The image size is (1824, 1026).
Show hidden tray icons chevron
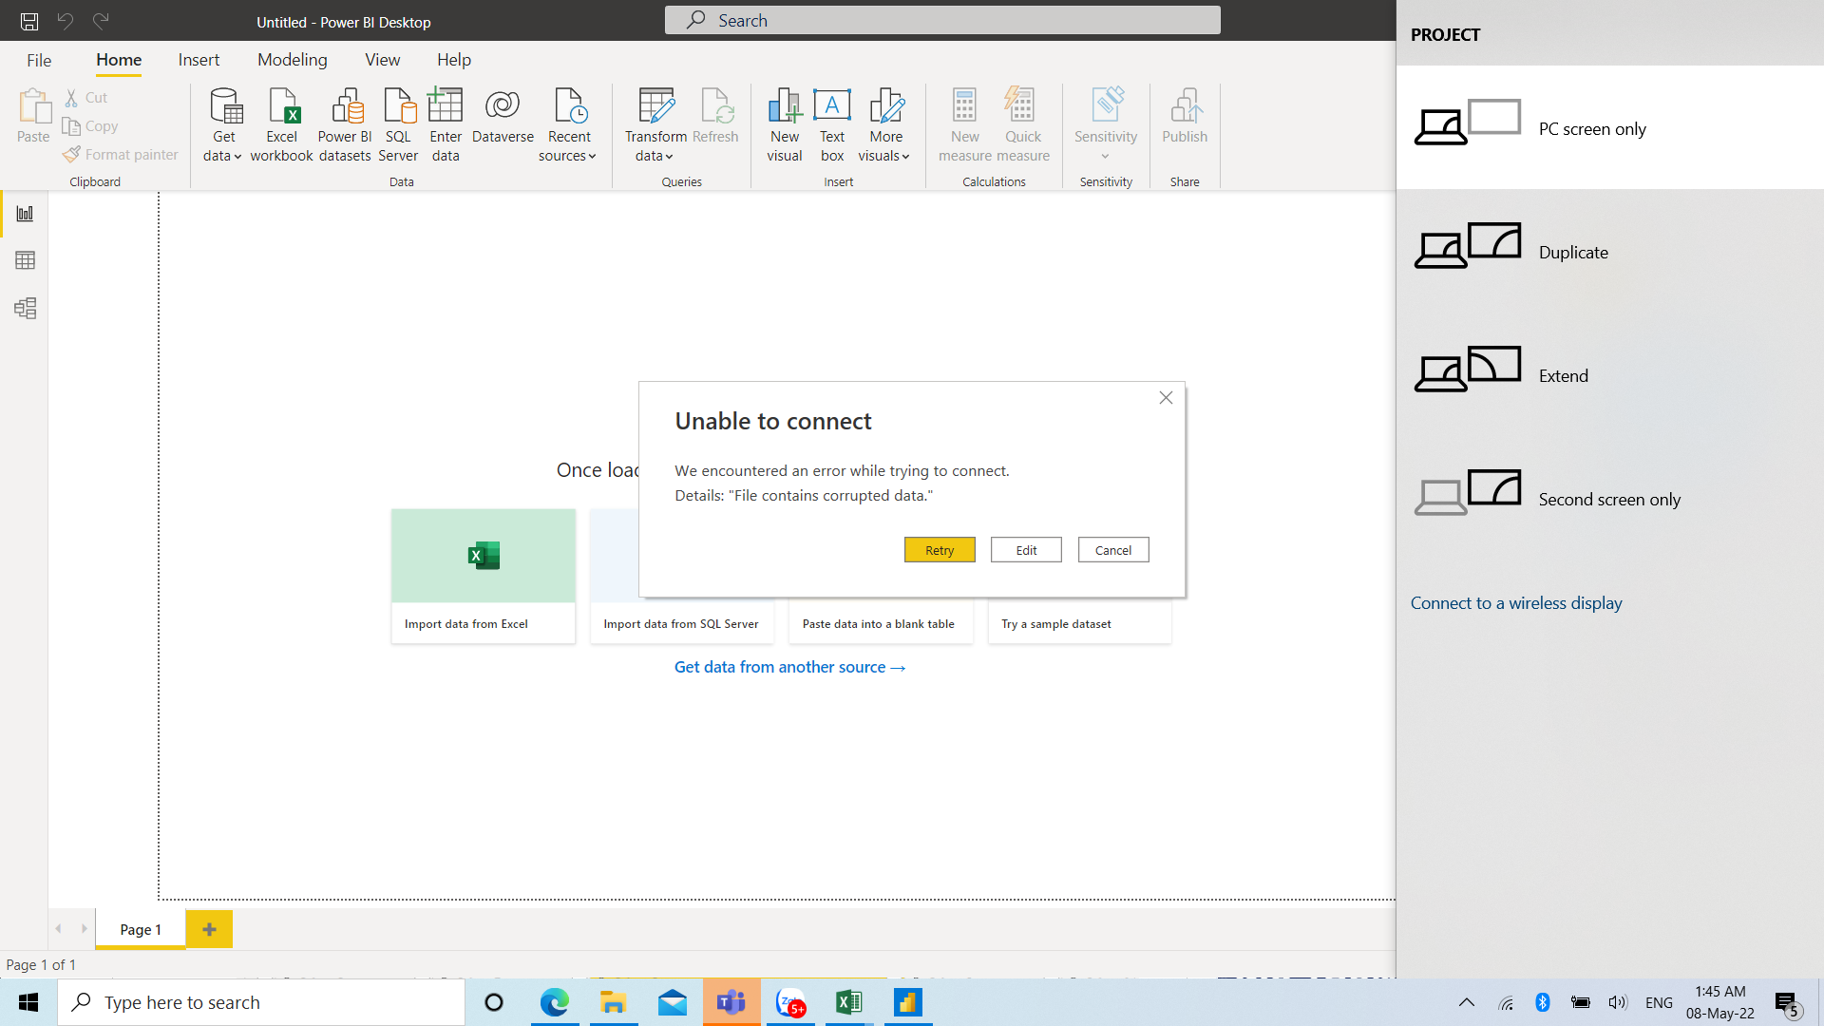click(x=1467, y=1002)
